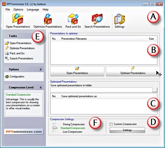Screen dimensions: 165x148
Task: Click the Options panel header label
Action: (x=14, y=69)
